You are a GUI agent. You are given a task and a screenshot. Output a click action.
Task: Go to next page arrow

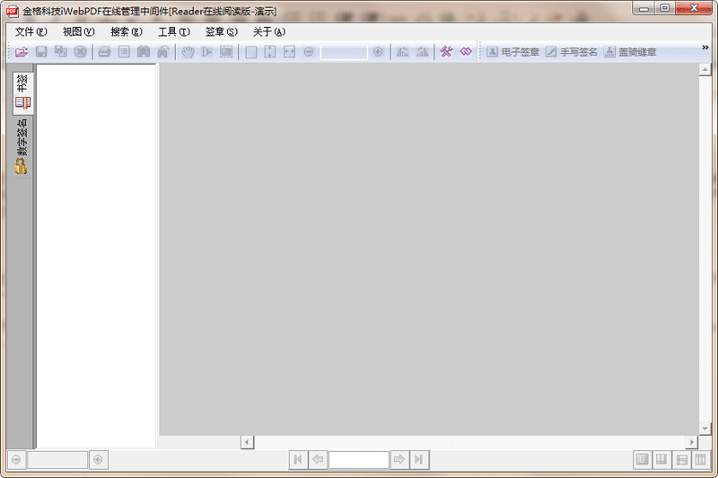(399, 459)
